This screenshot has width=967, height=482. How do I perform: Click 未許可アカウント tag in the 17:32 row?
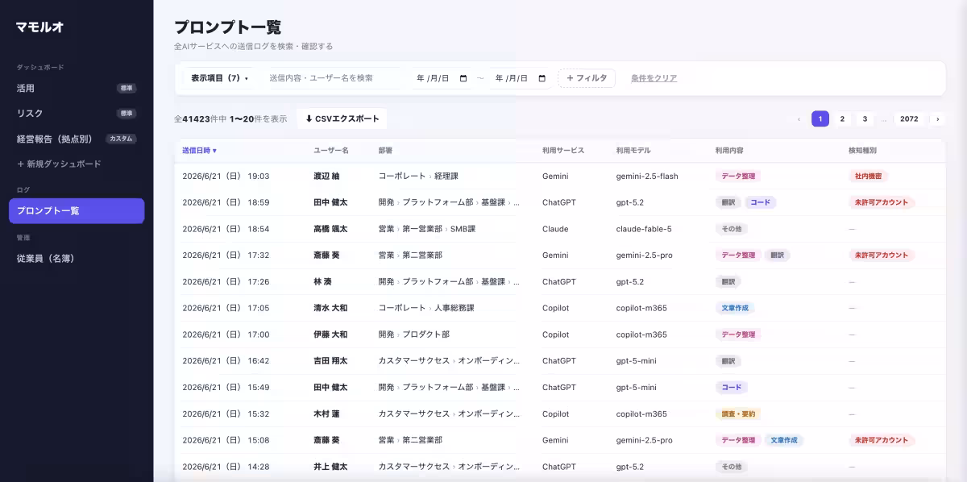(x=882, y=255)
